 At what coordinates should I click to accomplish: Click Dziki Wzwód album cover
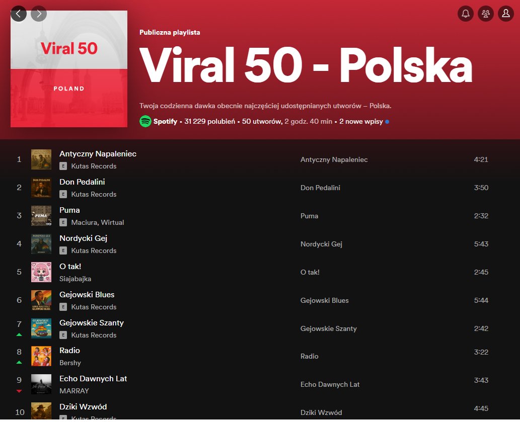click(x=41, y=411)
